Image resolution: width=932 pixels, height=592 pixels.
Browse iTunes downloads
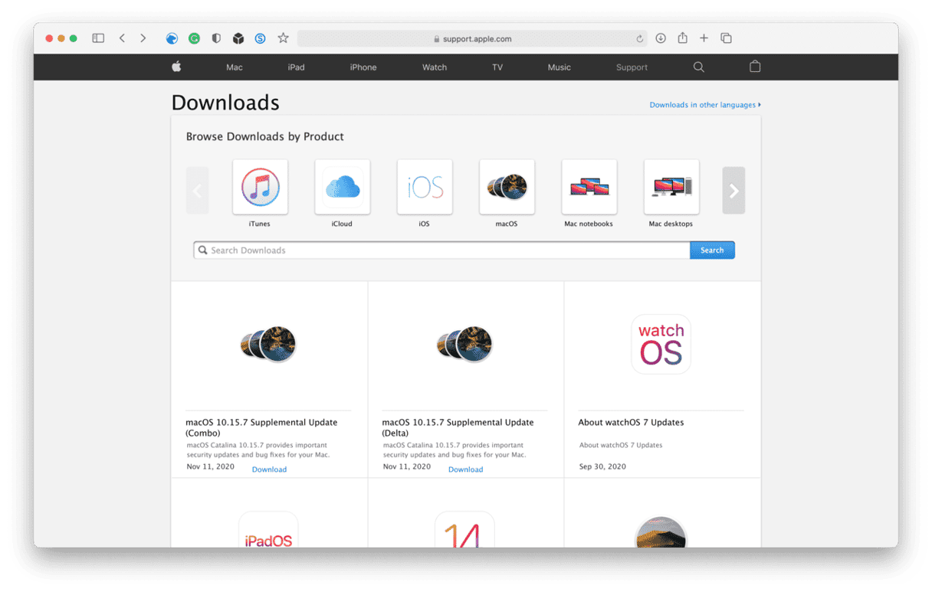click(x=260, y=187)
